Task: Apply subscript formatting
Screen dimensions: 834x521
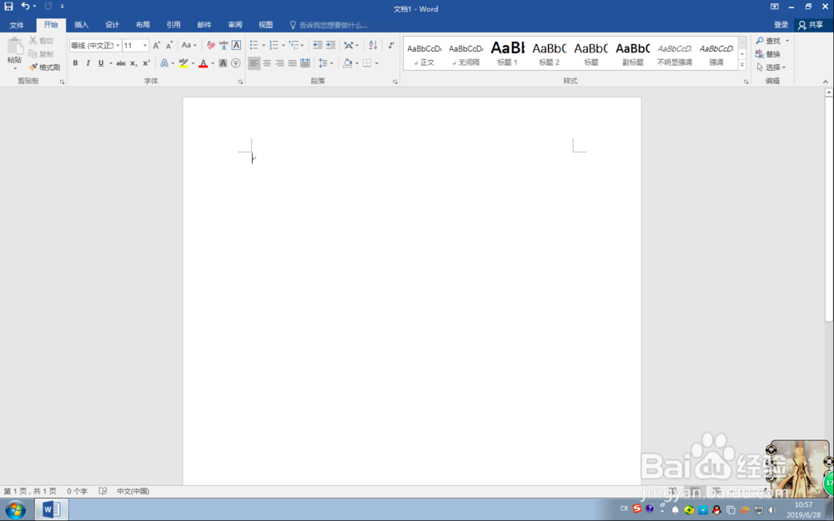Action: pyautogui.click(x=133, y=63)
